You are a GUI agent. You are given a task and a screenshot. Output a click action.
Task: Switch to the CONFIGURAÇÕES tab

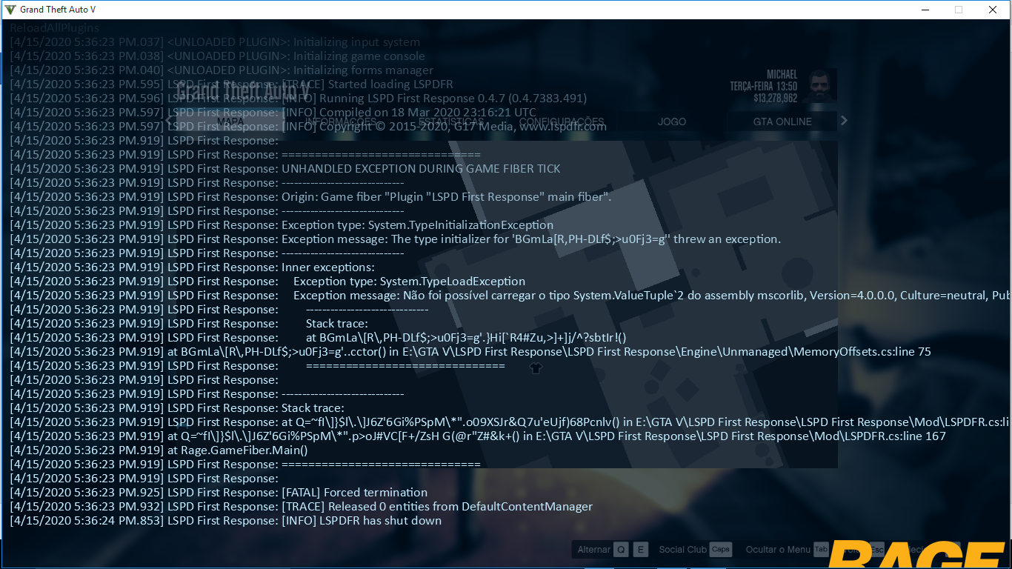562,122
